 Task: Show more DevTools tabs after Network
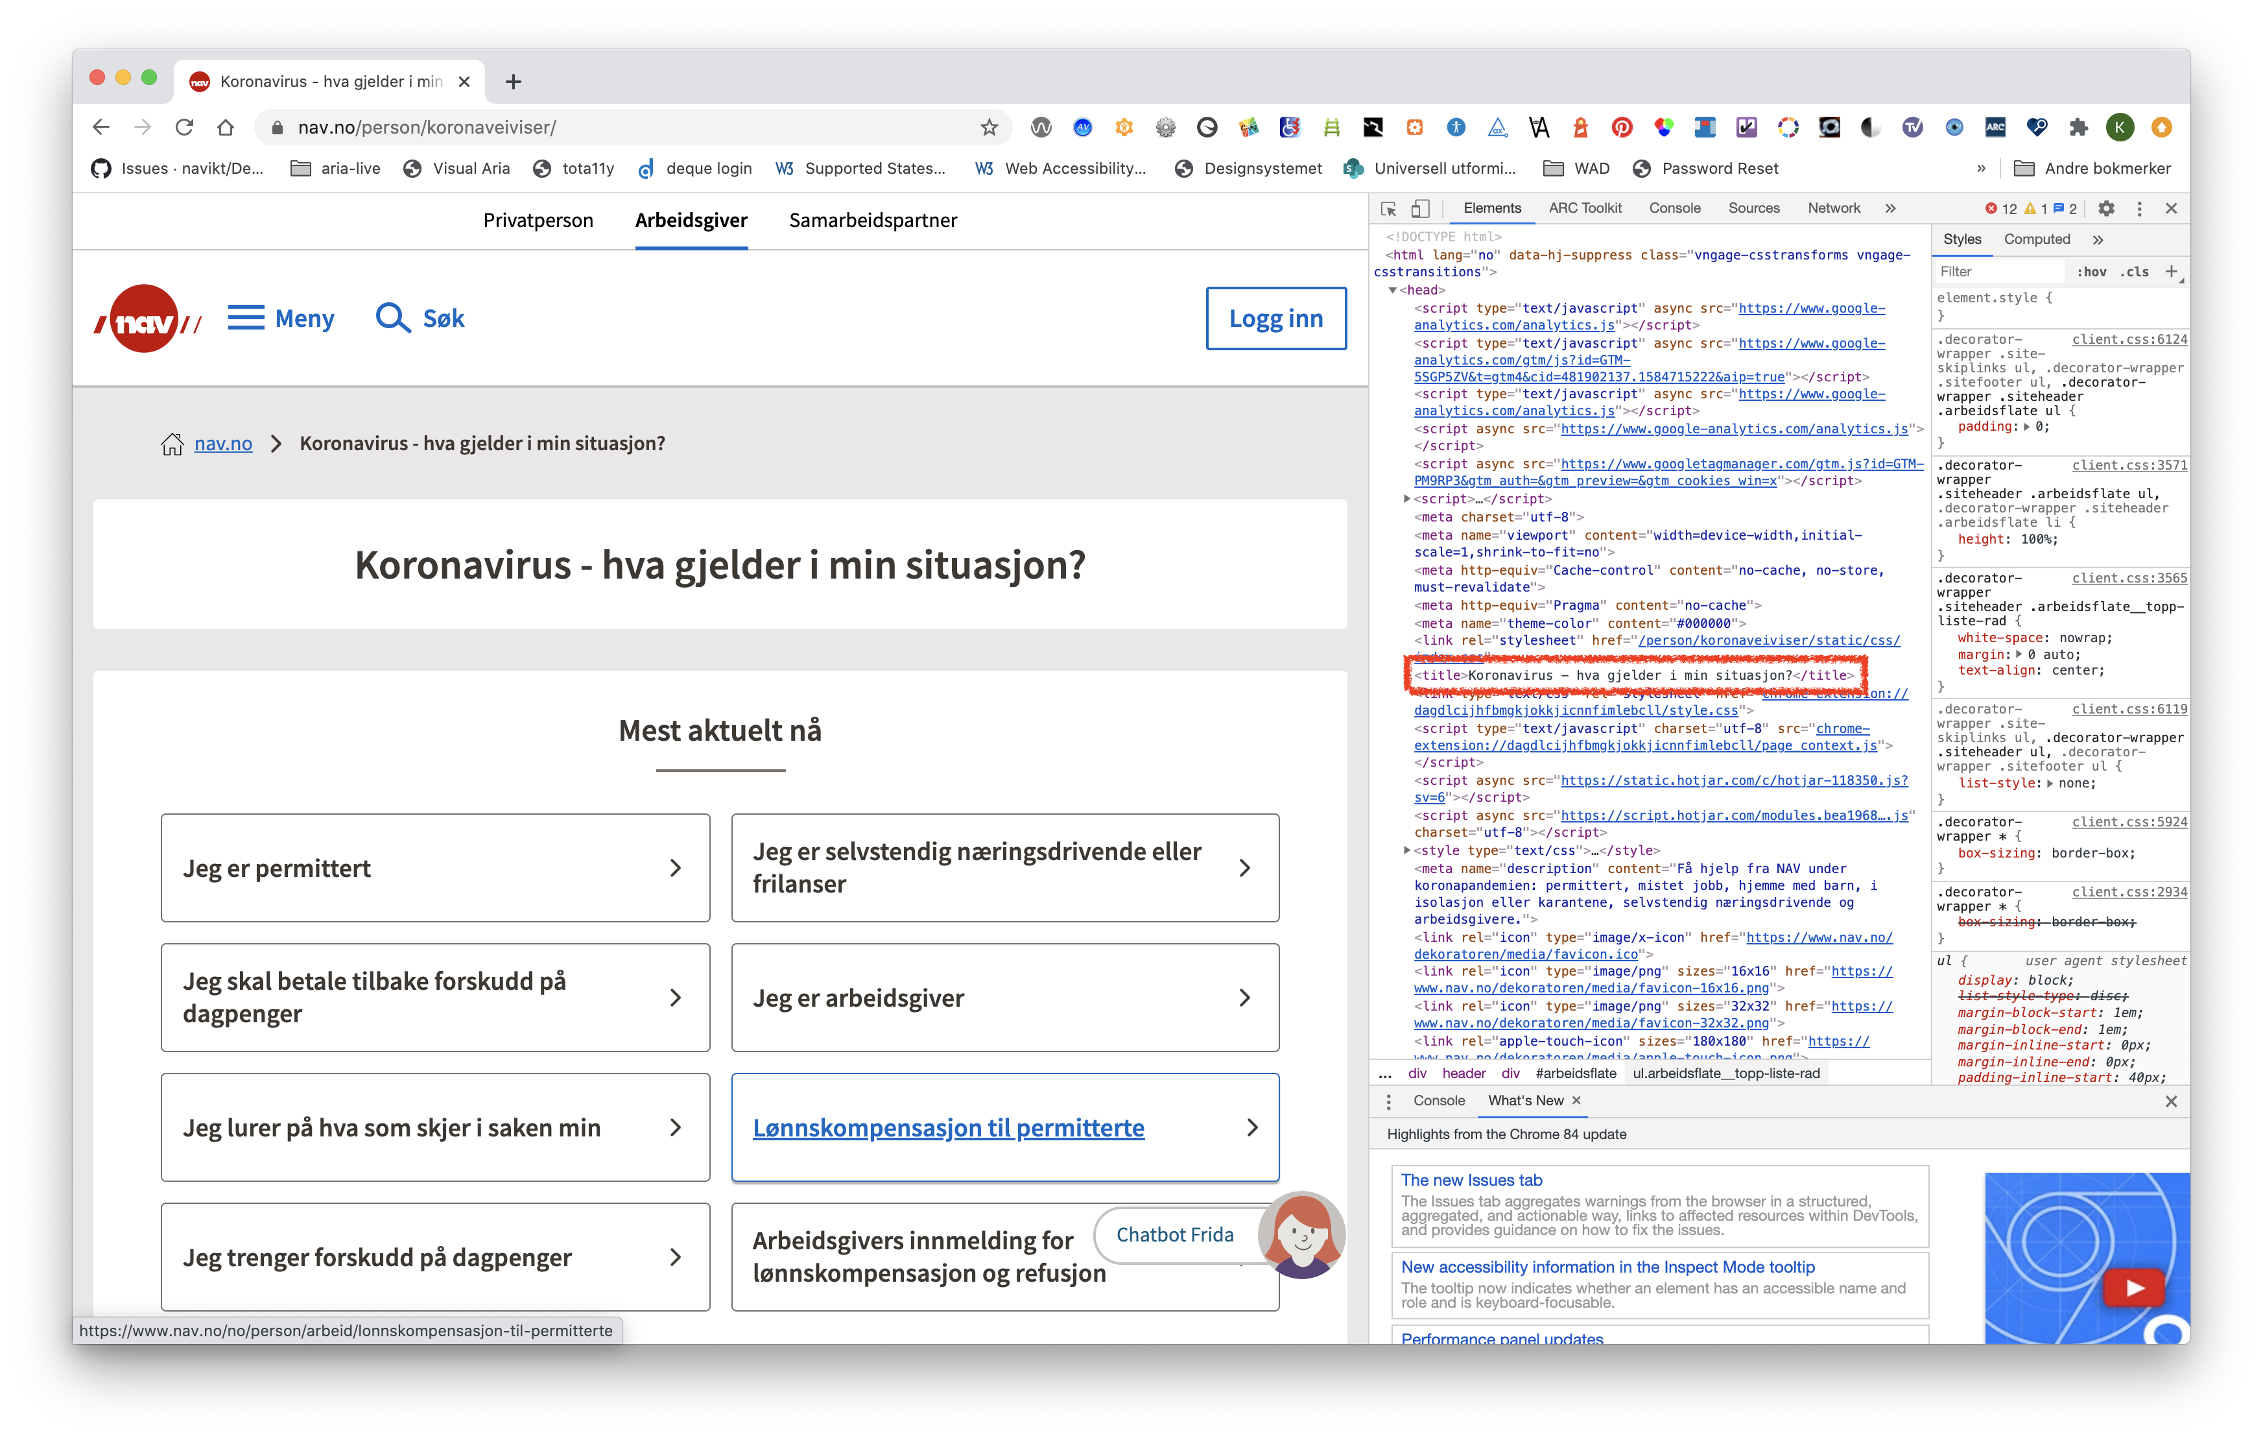click(x=1890, y=209)
